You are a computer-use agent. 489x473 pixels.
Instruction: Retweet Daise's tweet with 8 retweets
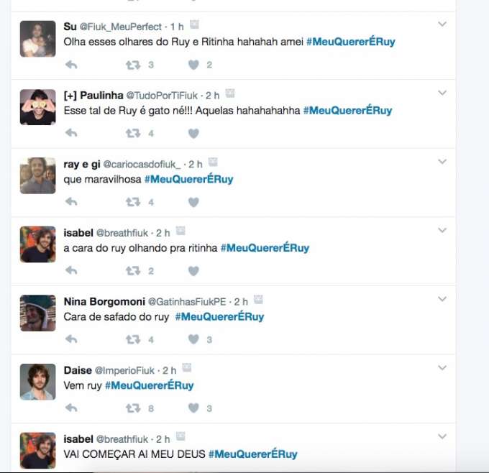pyautogui.click(x=133, y=408)
